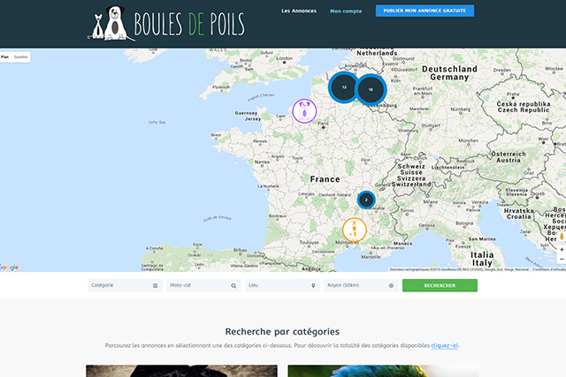The image size is (566, 377).
Task: Zoom out on the map
Action: click(561, 260)
